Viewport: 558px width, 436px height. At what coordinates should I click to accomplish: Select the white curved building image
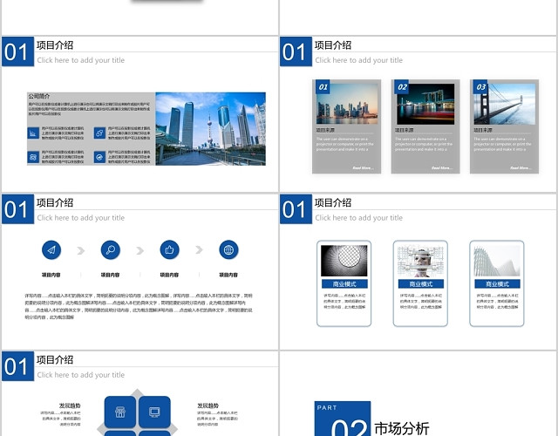(x=497, y=261)
